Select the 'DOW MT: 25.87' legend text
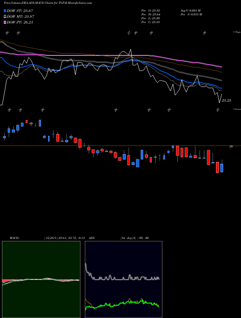The width and height of the screenshot is (241, 318). 21,17
